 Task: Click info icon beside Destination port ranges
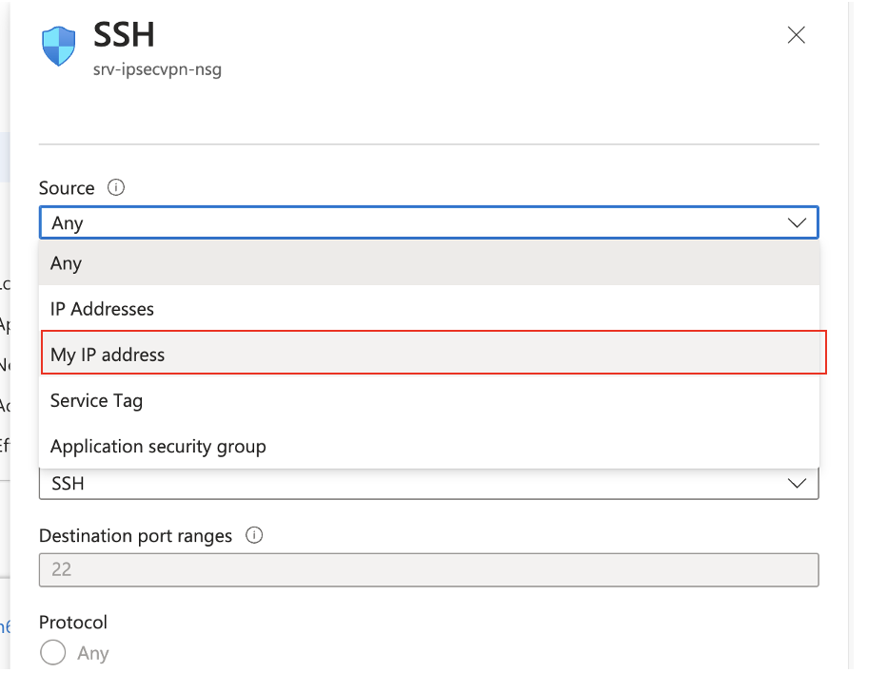coord(254,535)
